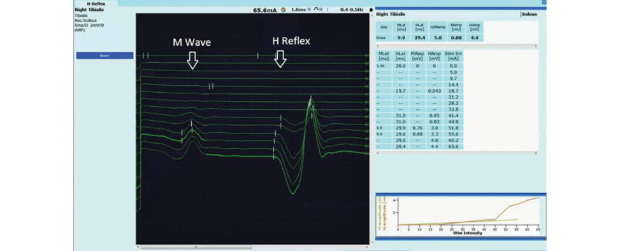620x251 pixels.
Task: Click the 0.4-0.5Hz stimulus rate value
Action: (352, 10)
